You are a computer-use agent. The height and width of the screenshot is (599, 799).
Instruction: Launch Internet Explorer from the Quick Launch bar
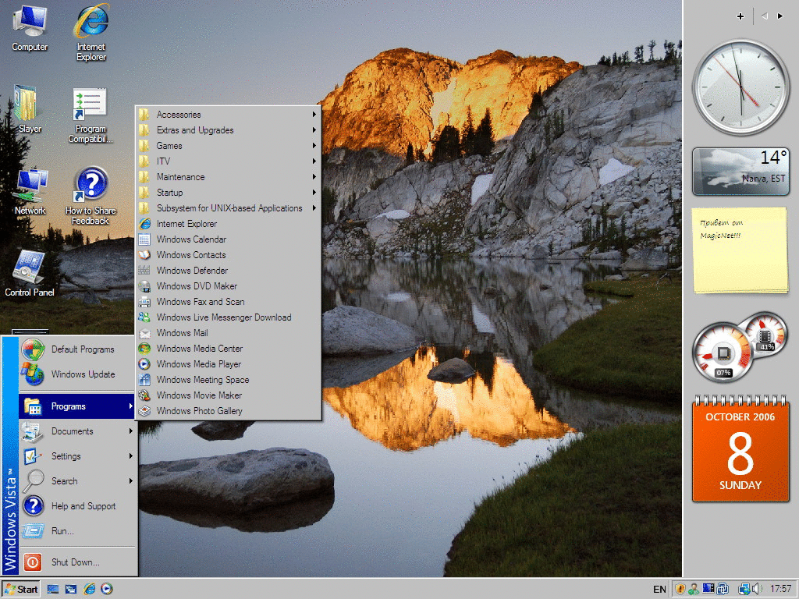pyautogui.click(x=89, y=590)
